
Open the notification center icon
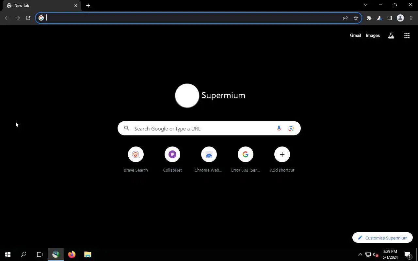click(408, 254)
